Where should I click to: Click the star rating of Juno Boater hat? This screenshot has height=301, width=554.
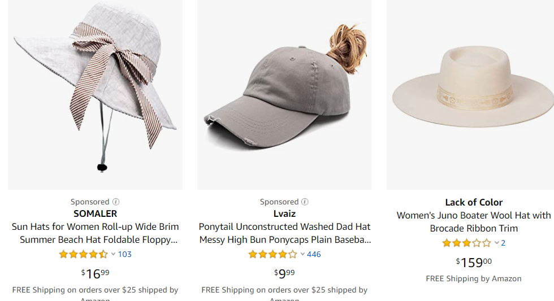coord(467,243)
